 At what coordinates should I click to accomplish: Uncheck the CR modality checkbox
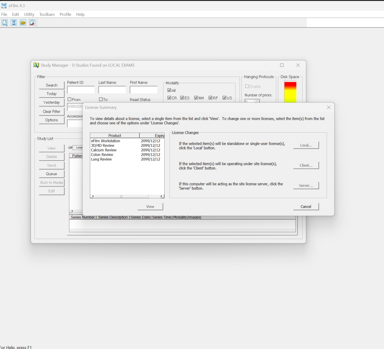coord(169,98)
